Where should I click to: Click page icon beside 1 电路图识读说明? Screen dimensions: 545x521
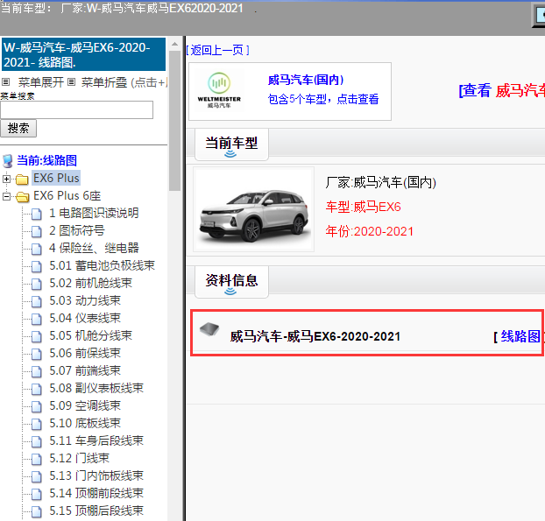[x=37, y=214]
